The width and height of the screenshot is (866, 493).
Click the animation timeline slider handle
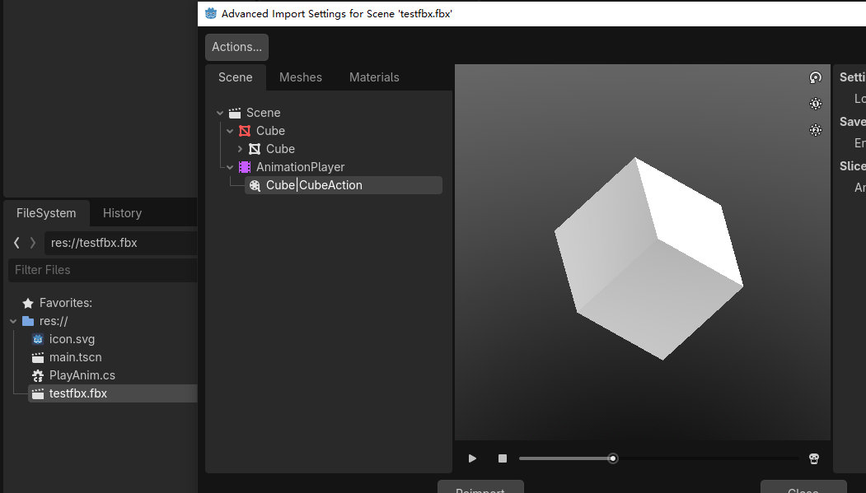tap(612, 458)
